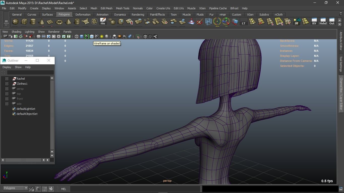Click the LT shelf button
Viewport: 344px width, 193px height.
(244, 22)
